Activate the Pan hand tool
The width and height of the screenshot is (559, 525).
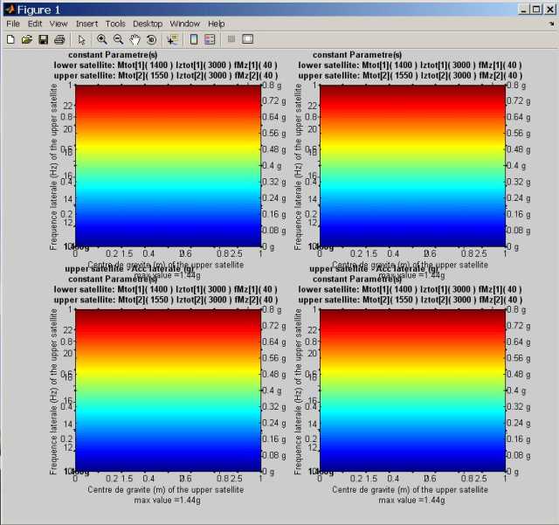[x=135, y=39]
